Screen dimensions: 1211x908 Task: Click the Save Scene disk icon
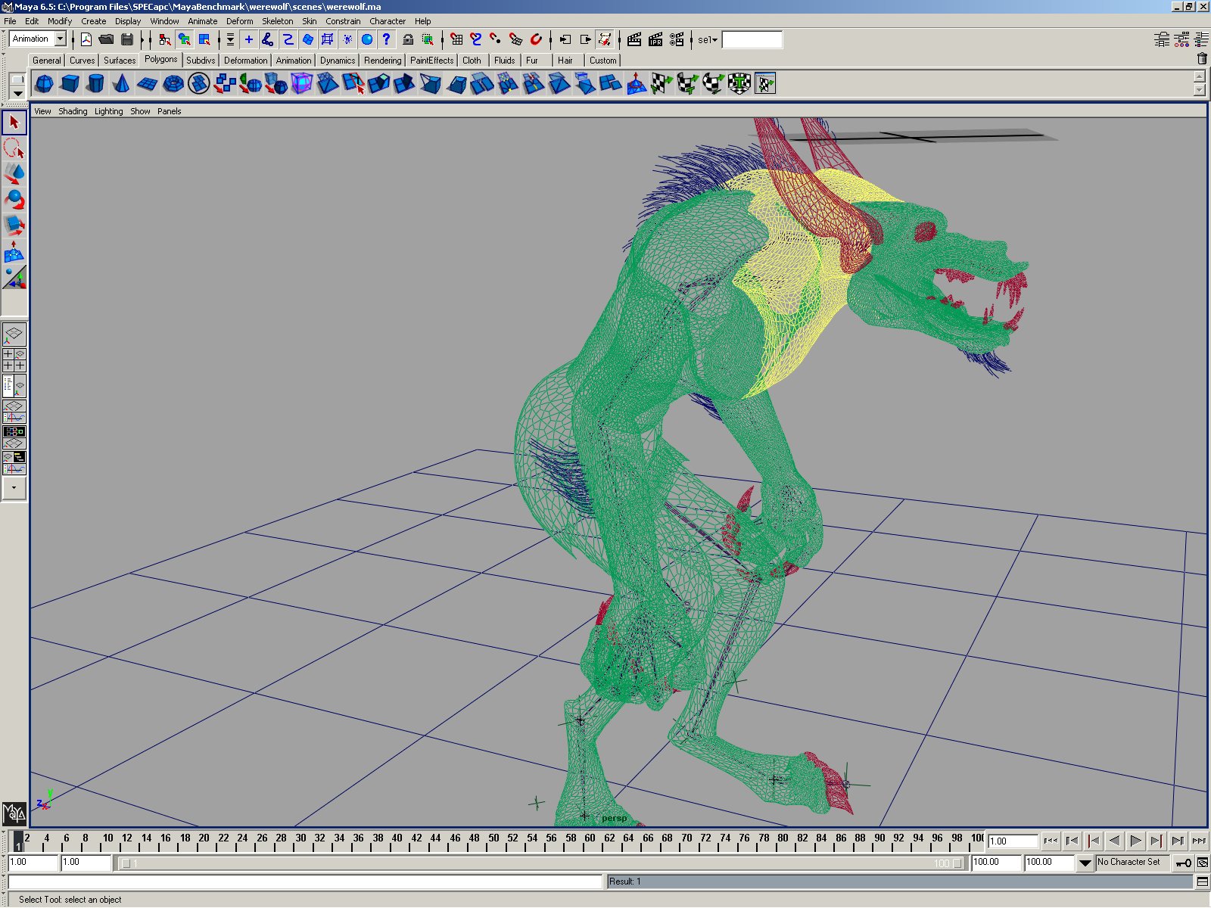[127, 39]
